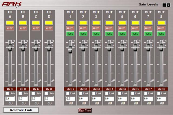Click the Relative Link button

click(21, 110)
